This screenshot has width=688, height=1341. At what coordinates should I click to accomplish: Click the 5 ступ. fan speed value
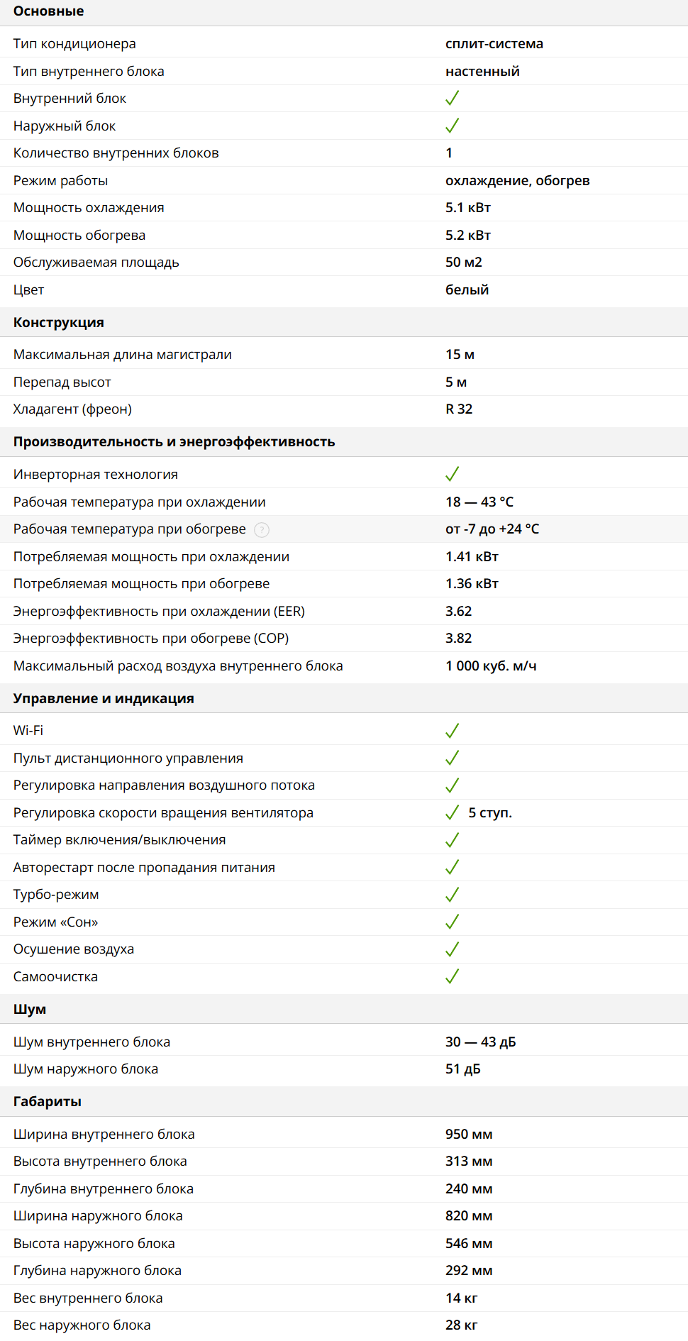point(489,813)
